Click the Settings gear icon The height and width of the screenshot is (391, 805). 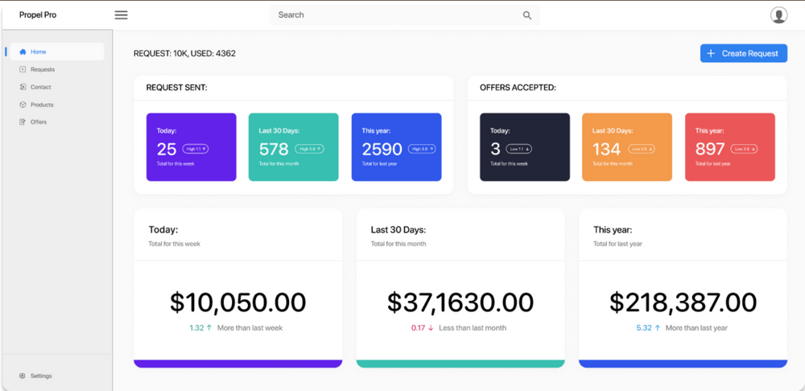click(x=22, y=376)
